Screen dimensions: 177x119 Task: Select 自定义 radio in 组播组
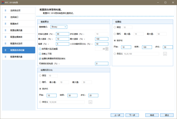(x=115, y=54)
